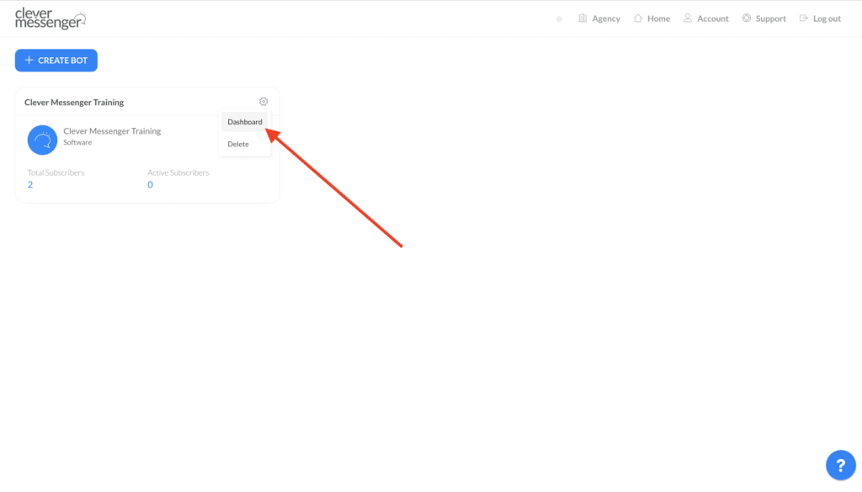Click the Clever Messenger logo
Viewport: 862px width, 492px height.
click(48, 18)
